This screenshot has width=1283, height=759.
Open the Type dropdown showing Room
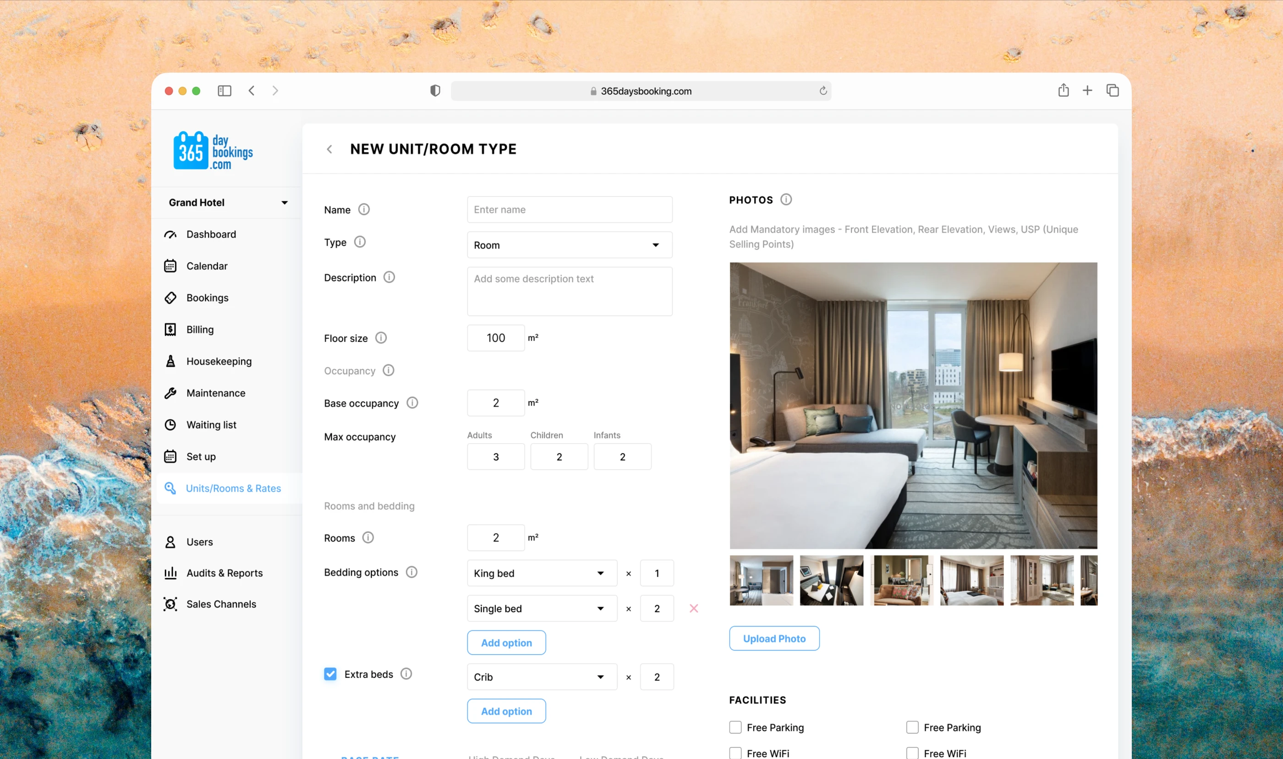click(x=569, y=245)
